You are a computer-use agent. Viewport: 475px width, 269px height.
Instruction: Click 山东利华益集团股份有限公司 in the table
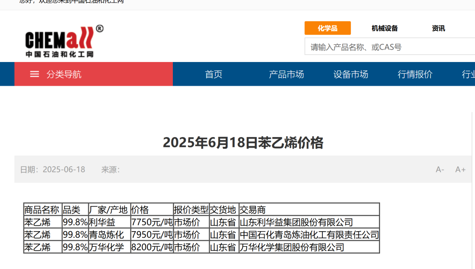tap(296, 222)
